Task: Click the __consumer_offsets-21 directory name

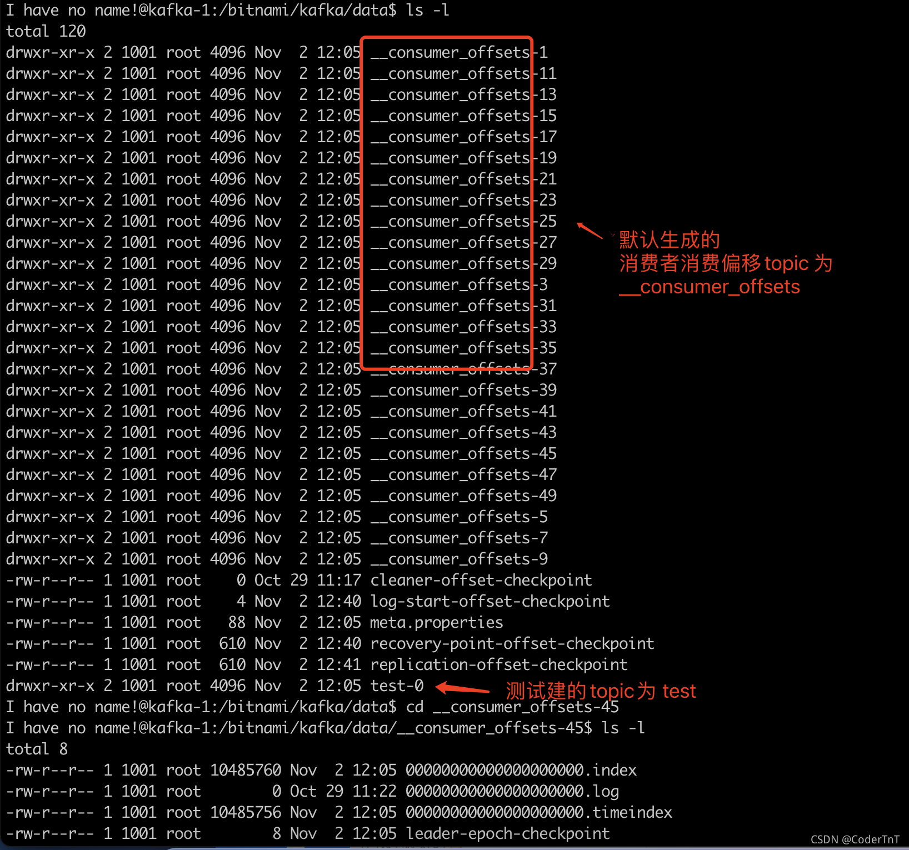Action: [463, 179]
